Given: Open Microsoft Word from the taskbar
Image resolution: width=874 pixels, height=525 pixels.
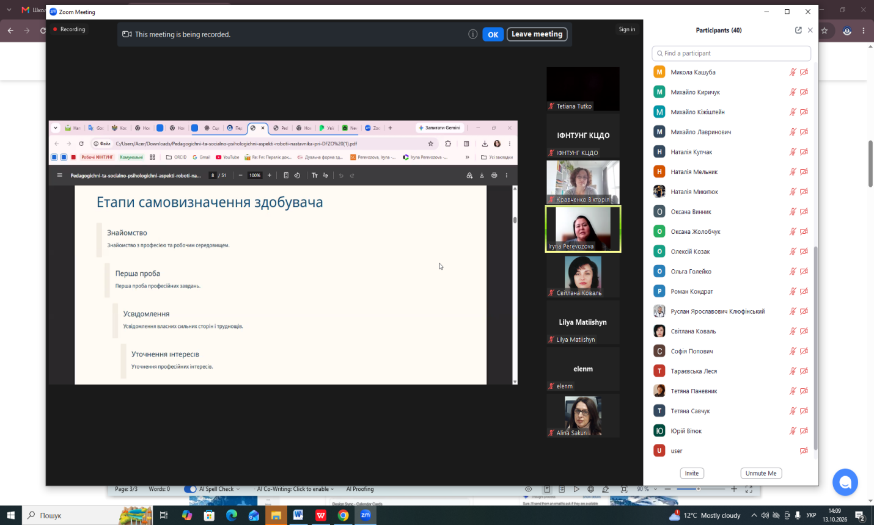Looking at the screenshot, I should tap(298, 515).
